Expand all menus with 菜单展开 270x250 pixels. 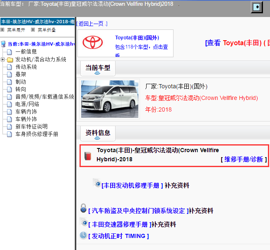(16, 30)
